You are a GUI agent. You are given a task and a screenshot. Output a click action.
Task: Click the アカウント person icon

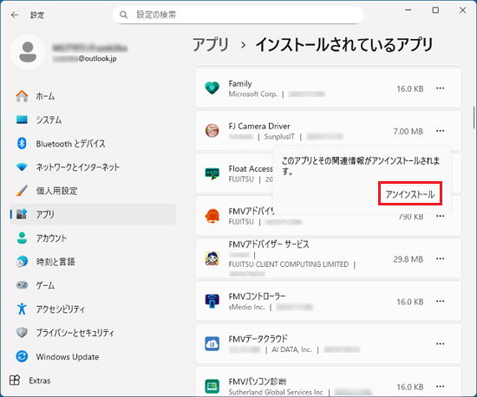click(x=22, y=238)
